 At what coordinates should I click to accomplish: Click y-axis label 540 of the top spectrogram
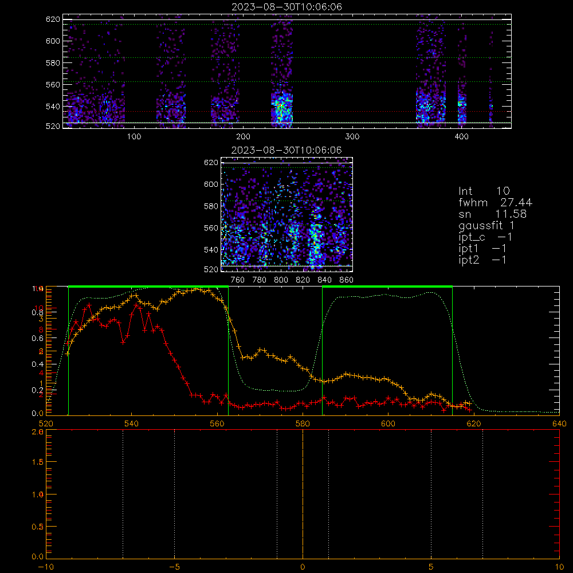[x=53, y=107]
